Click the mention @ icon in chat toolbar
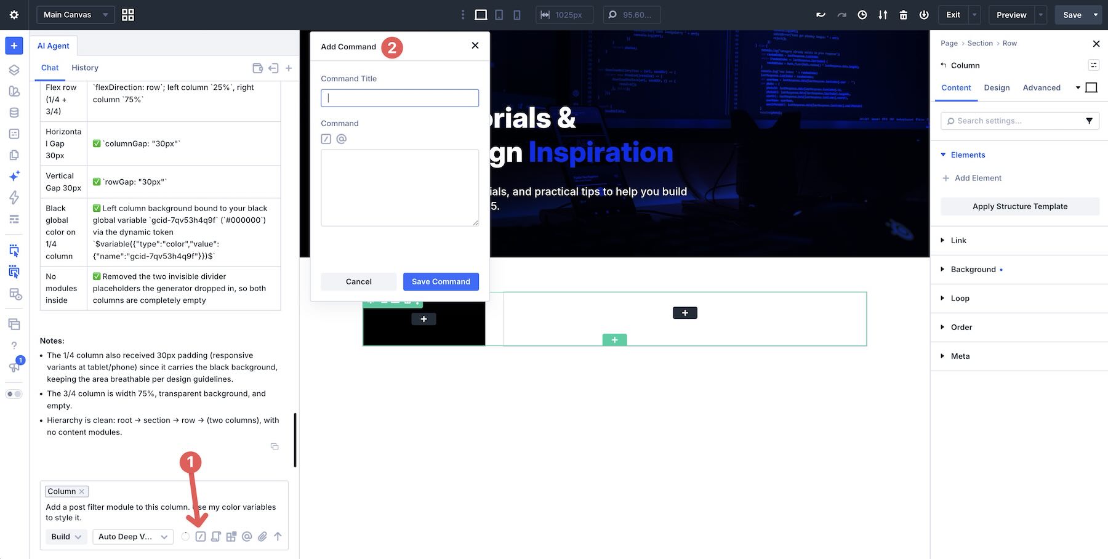 tap(247, 537)
